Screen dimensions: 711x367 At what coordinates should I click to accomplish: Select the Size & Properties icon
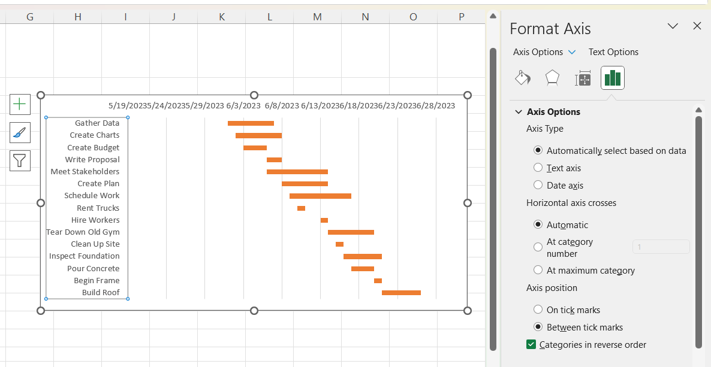[583, 78]
